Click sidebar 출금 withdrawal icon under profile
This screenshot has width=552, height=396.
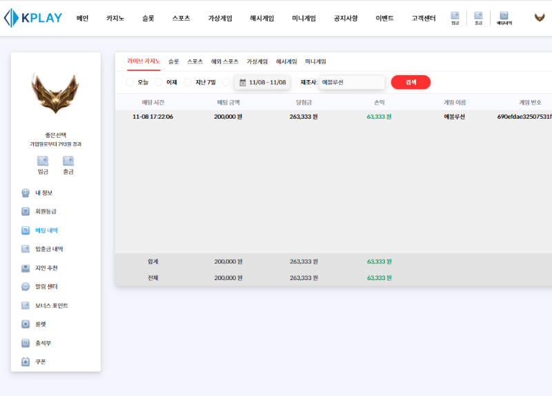tap(68, 164)
